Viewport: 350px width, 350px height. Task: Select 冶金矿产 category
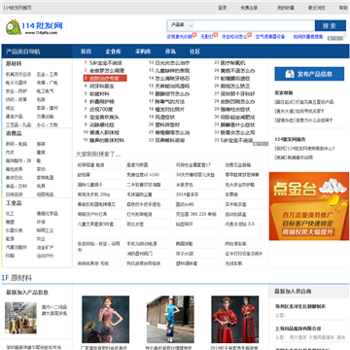pos(45,247)
